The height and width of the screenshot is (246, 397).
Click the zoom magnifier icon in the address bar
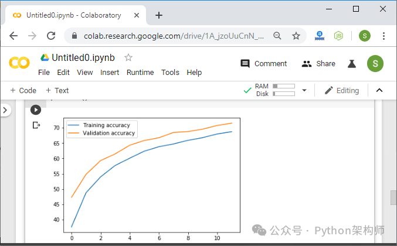[277, 36]
